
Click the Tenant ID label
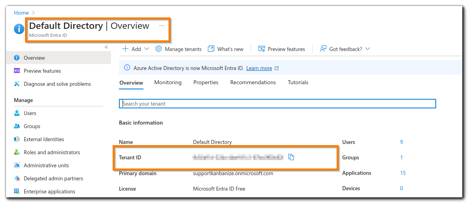coord(130,157)
